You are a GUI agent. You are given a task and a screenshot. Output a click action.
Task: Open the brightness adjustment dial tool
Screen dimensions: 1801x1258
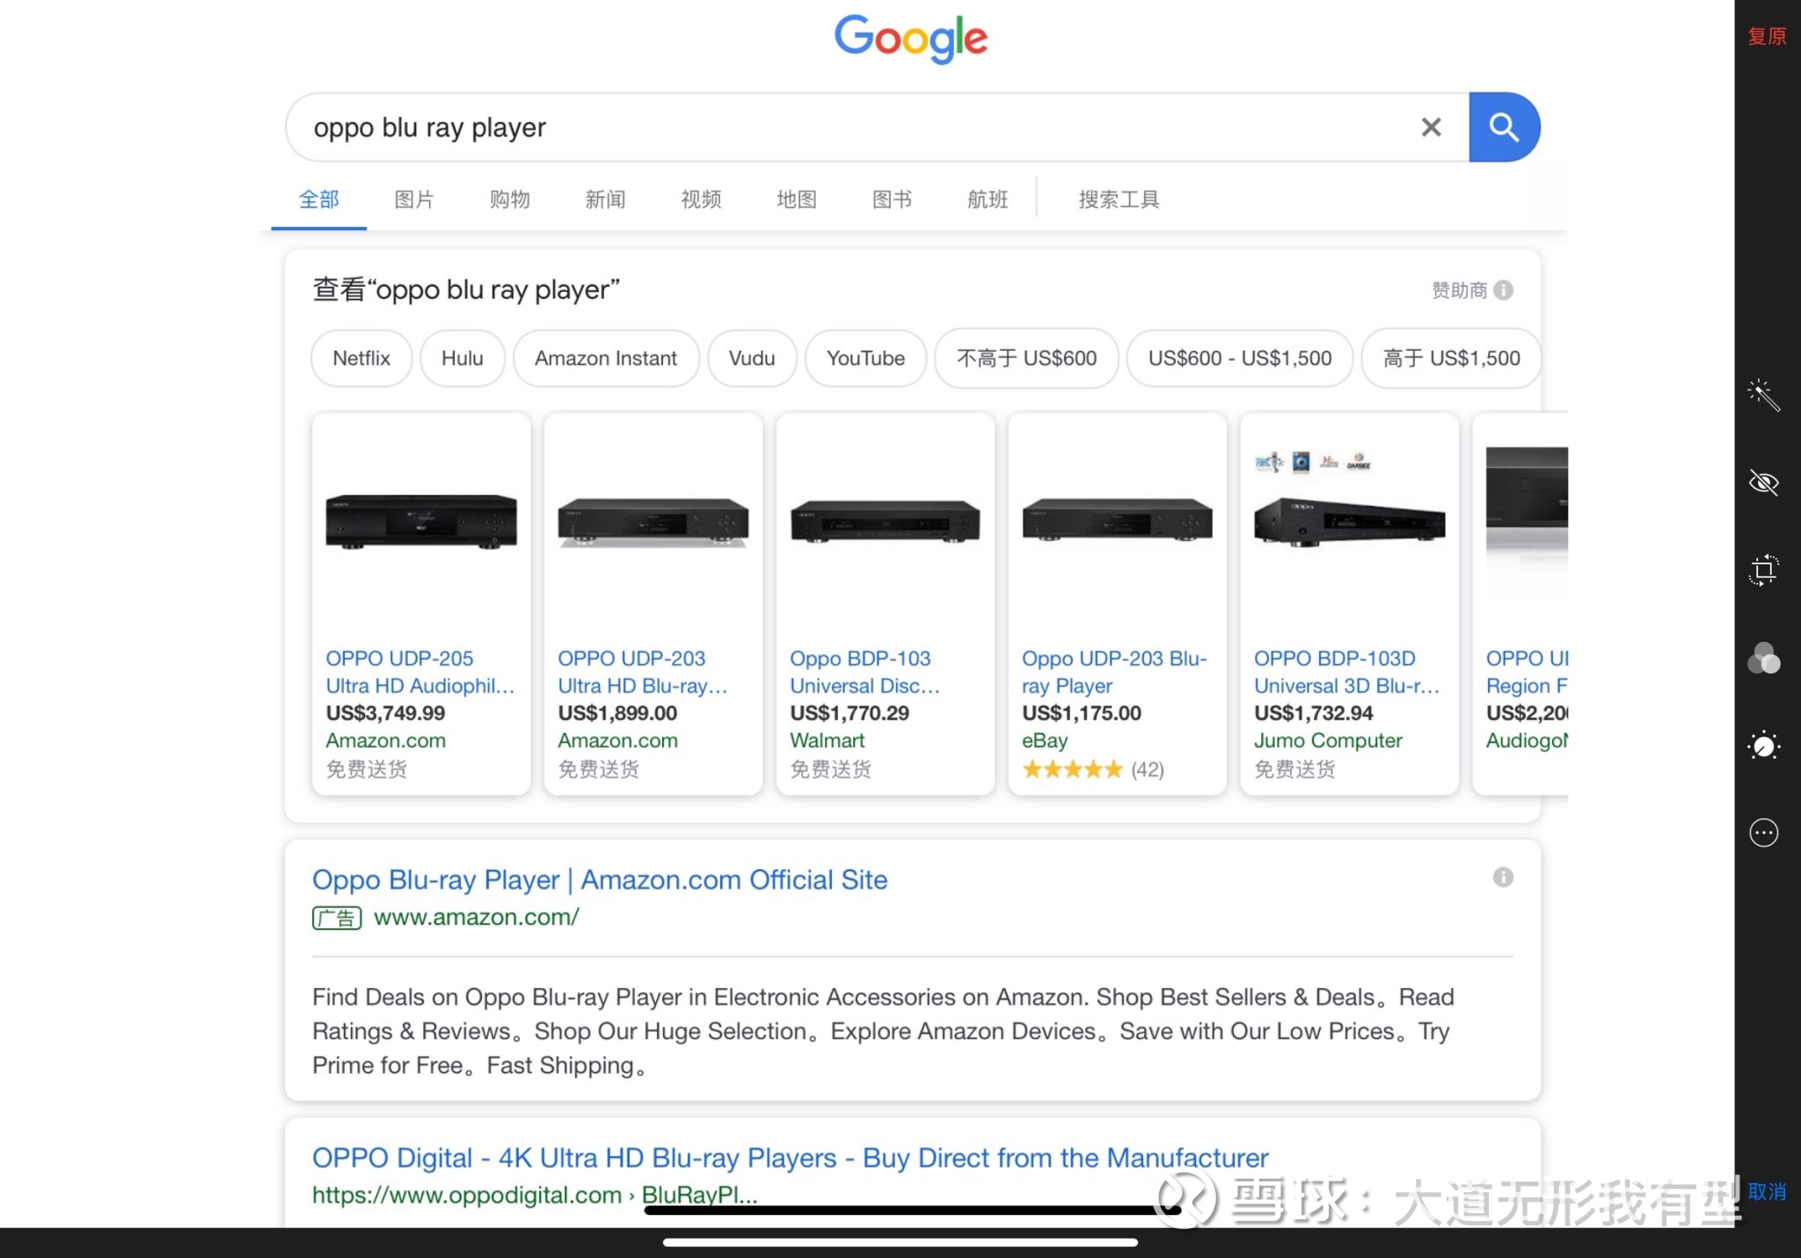pyautogui.click(x=1763, y=745)
